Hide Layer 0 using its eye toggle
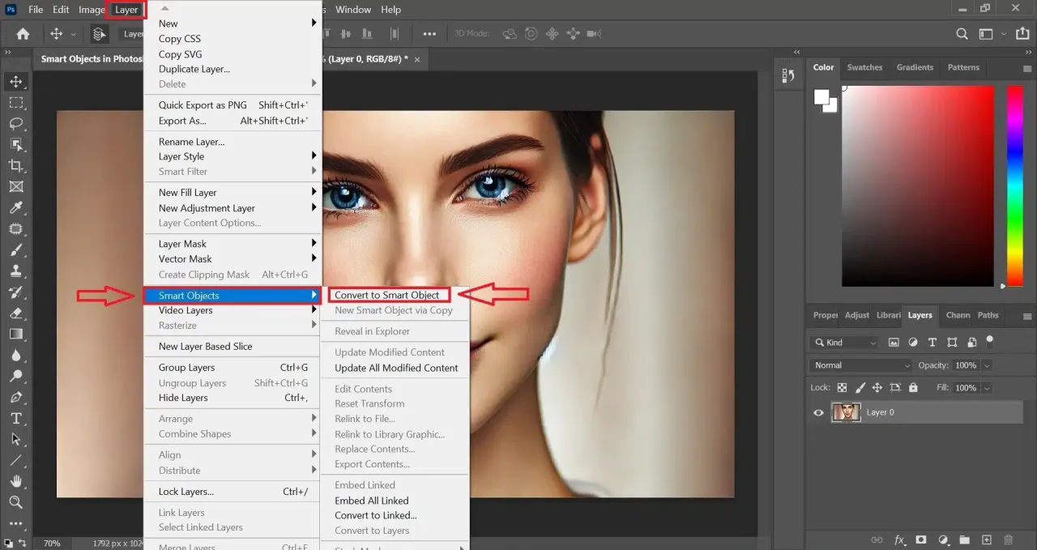The height and width of the screenshot is (550, 1037). click(818, 412)
